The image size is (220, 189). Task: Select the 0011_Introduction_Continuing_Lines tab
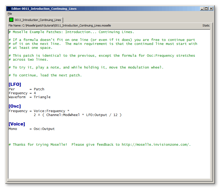tap(35, 20)
